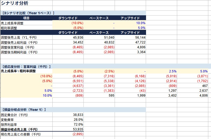Select アップサイド 5.0% in 粗利率調整 row
This screenshot has height=139, width=211.
click(x=130, y=28)
